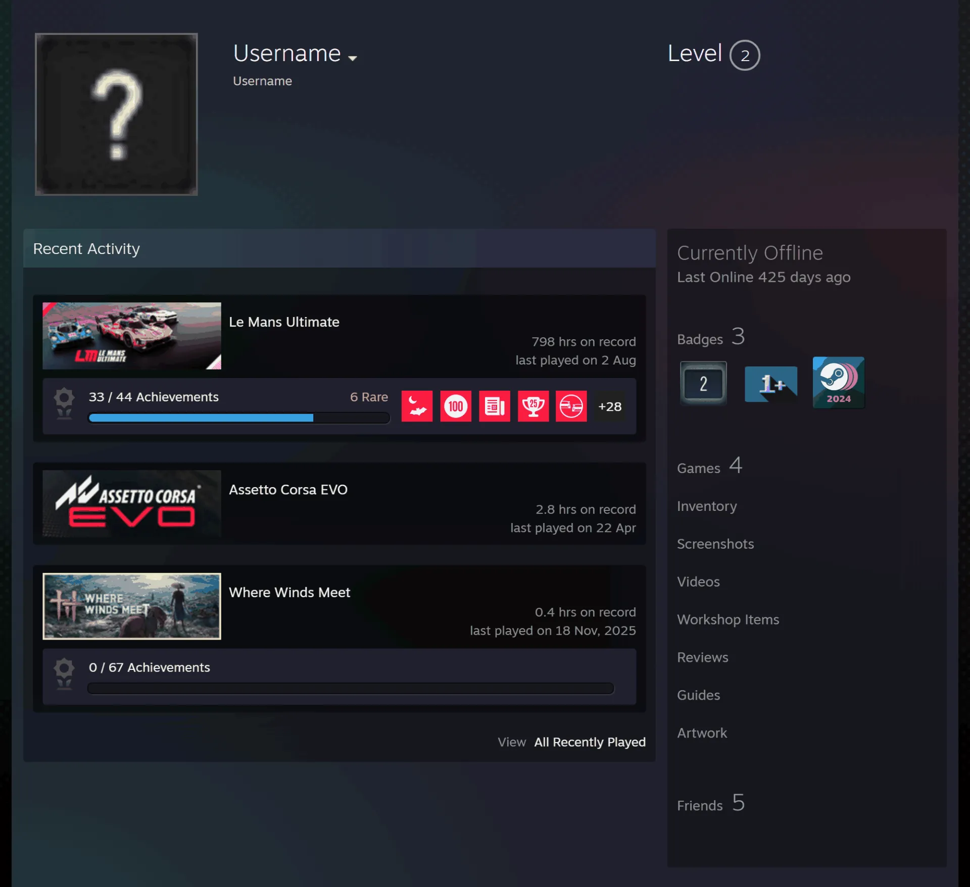Viewport: 970px width, 887px height.
Task: Open the Le Mans Ultimate title link
Action: pyautogui.click(x=284, y=322)
